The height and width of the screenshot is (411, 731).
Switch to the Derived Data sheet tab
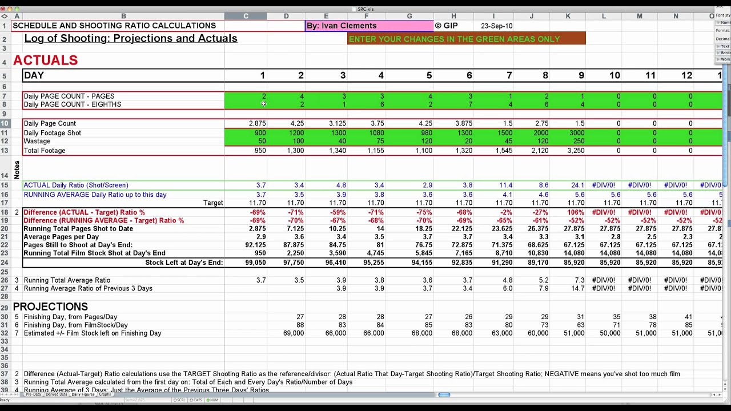click(x=57, y=394)
